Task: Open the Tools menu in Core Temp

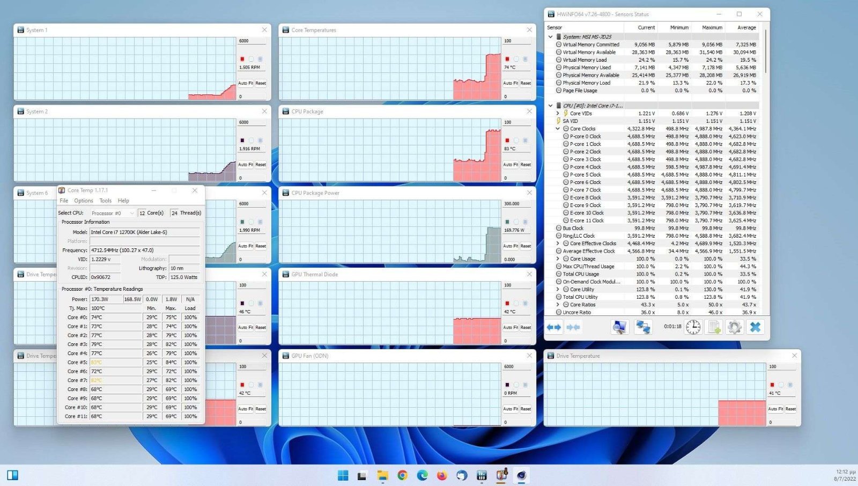Action: coord(106,201)
